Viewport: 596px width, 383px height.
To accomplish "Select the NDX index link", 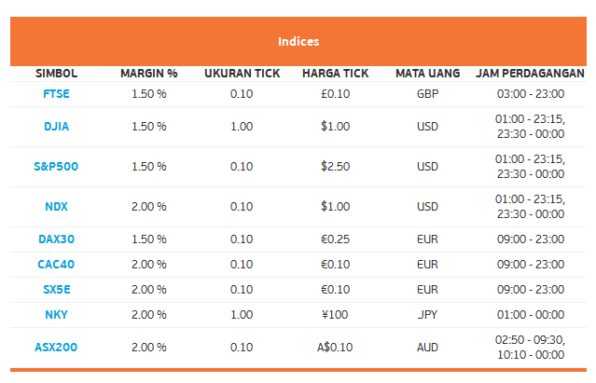I will 56,207.
